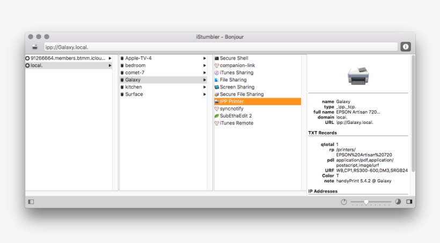This screenshot has width=440, height=243.
Task: Toggle the right inspector panel icon
Action: [409, 202]
